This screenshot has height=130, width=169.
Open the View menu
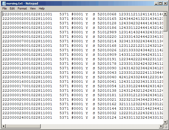[33, 8]
